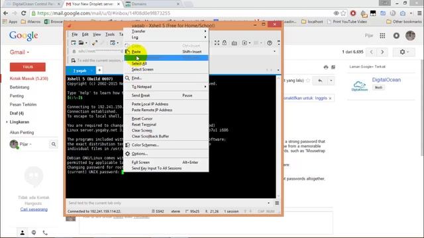Click the reply arrow button in the email
The width and height of the screenshot is (424, 238).
320,81
